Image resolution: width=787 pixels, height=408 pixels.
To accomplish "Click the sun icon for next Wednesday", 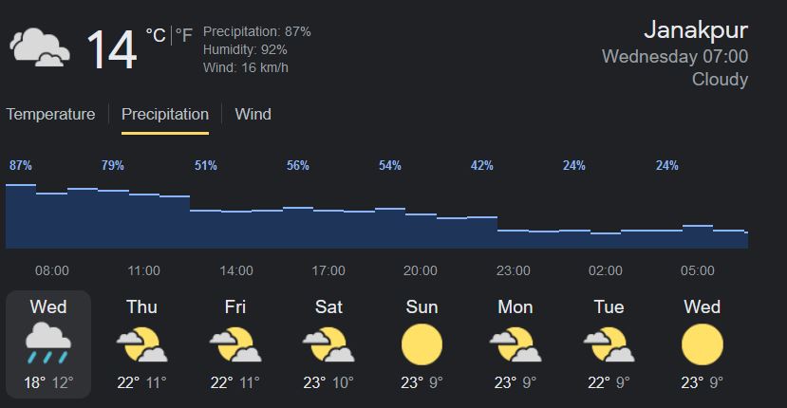I will [x=702, y=343].
